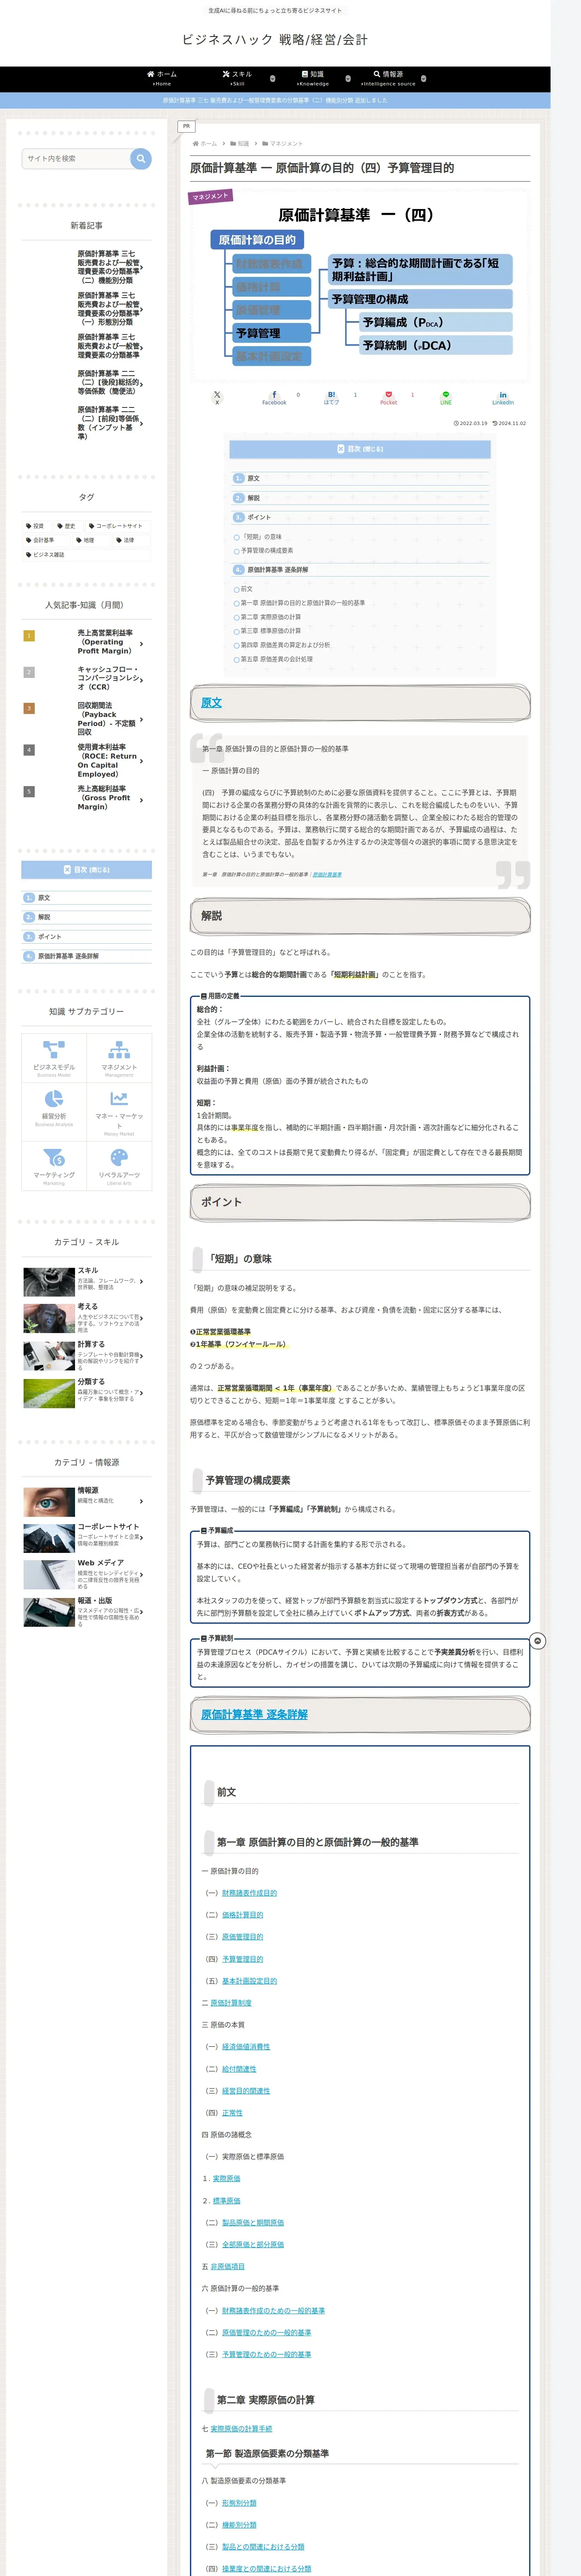Jump to 解説 in the sidebar contents
This screenshot has width=581, height=2576.
click(x=44, y=917)
